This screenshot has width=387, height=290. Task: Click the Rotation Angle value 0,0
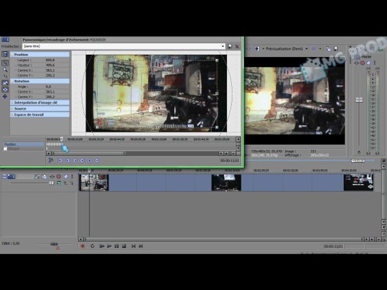click(x=48, y=87)
